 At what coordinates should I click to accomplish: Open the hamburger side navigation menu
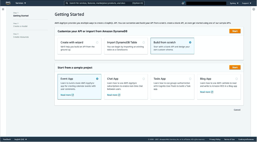coord(3,9)
